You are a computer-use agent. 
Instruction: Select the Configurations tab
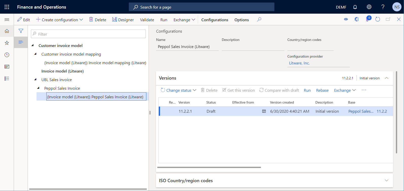pos(215,20)
